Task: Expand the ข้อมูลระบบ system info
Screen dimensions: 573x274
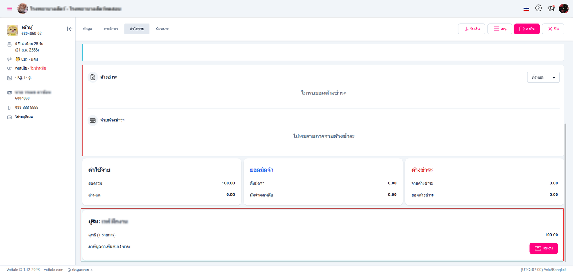Action: pyautogui.click(x=80, y=270)
